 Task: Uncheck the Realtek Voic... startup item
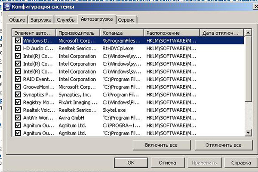click(x=18, y=110)
